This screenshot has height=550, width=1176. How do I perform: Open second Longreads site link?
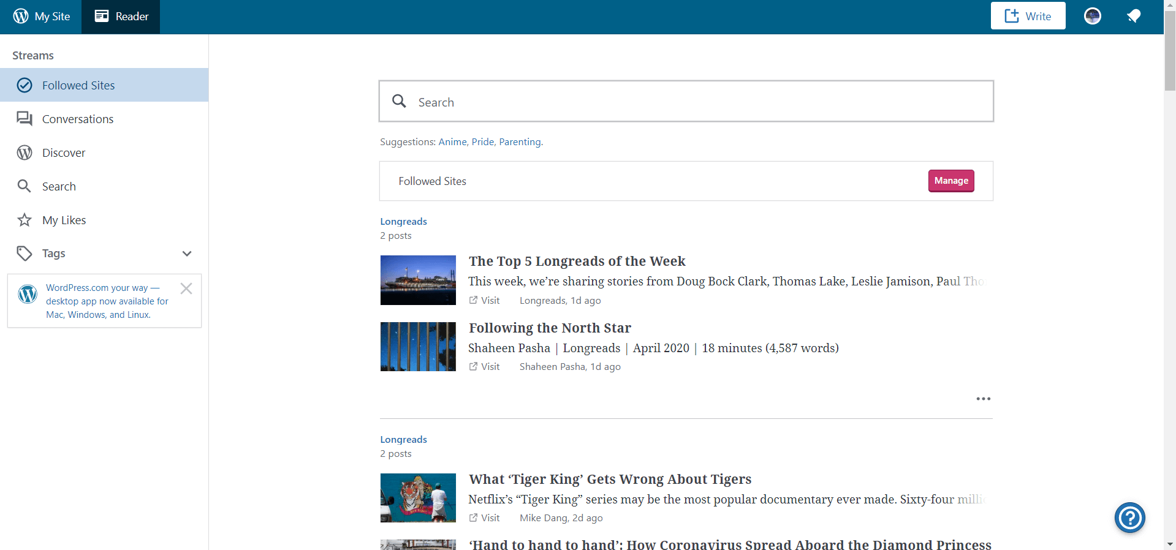tap(403, 440)
